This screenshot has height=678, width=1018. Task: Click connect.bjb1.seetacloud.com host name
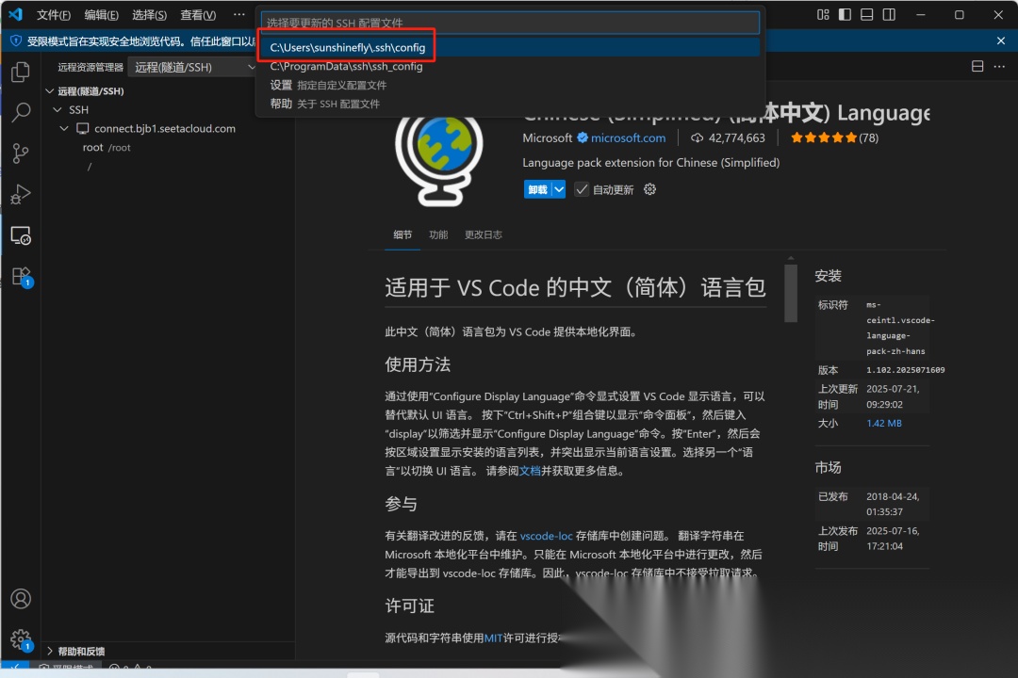pos(165,128)
